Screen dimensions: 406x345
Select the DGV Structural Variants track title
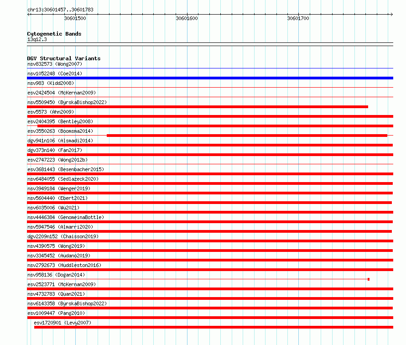pyautogui.click(x=64, y=58)
